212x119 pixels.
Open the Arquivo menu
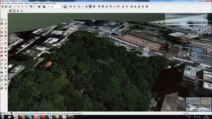pos(3,3)
